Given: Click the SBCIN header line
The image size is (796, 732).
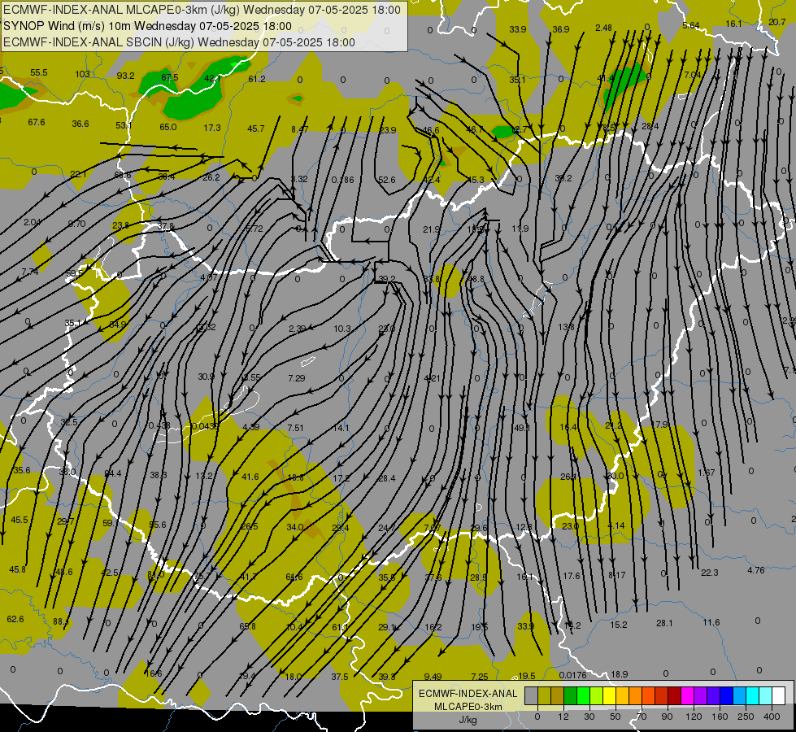Looking at the screenshot, I should [179, 42].
